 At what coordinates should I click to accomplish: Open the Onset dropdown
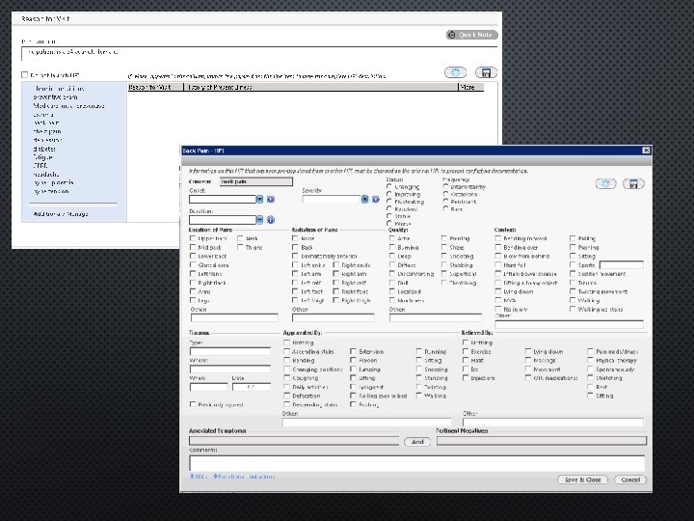tap(259, 200)
